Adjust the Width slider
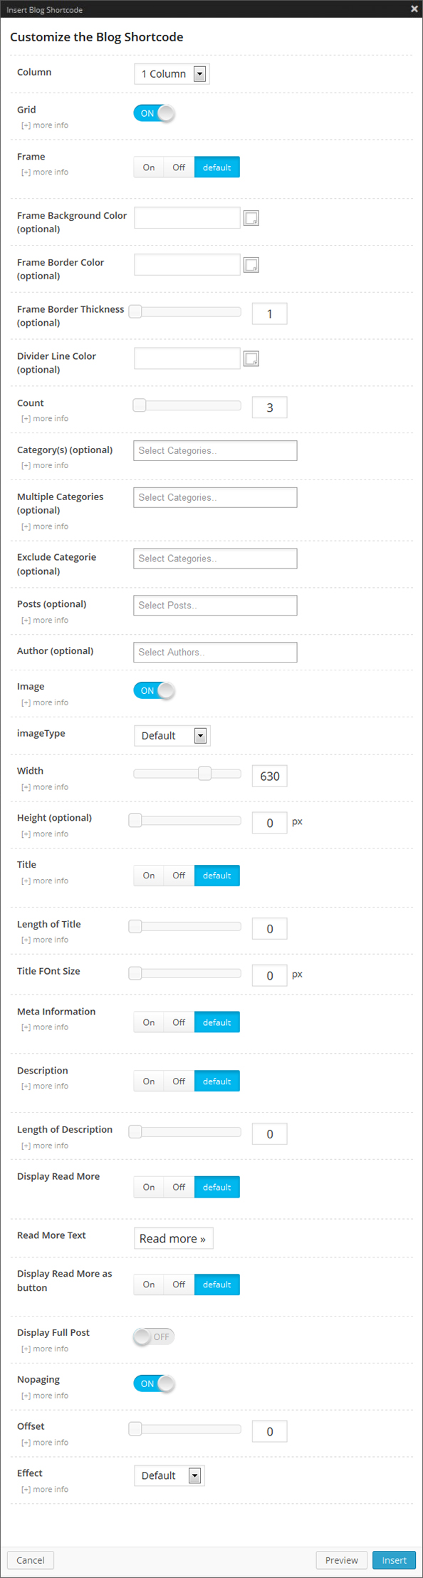The width and height of the screenshot is (423, 1578). coord(204,772)
